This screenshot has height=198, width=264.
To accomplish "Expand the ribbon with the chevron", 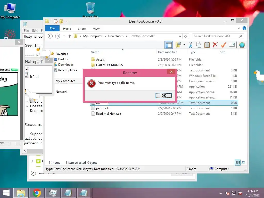I will coord(238,28).
